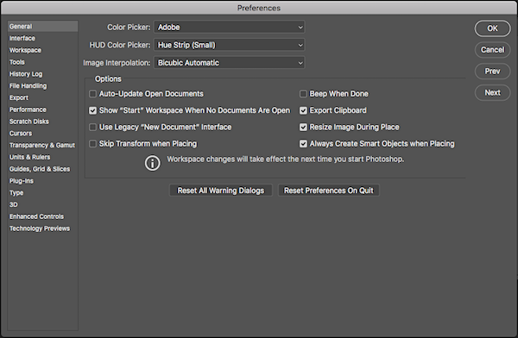The width and height of the screenshot is (518, 338).
Task: Click the info icon beside workspace notice
Action: 152,163
